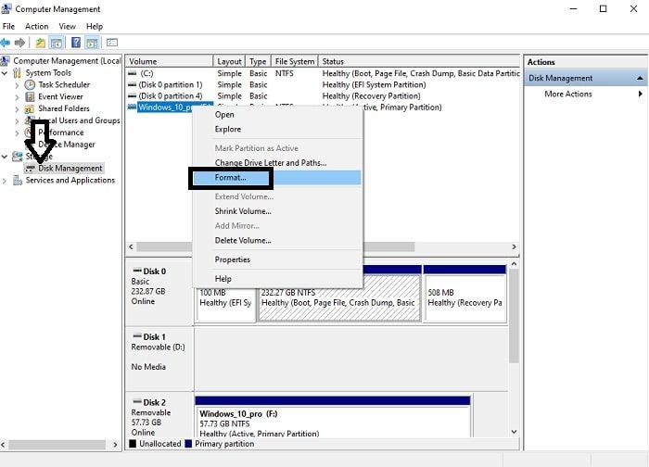
Task: Collapse the Disk Management actions section
Action: coord(640,78)
